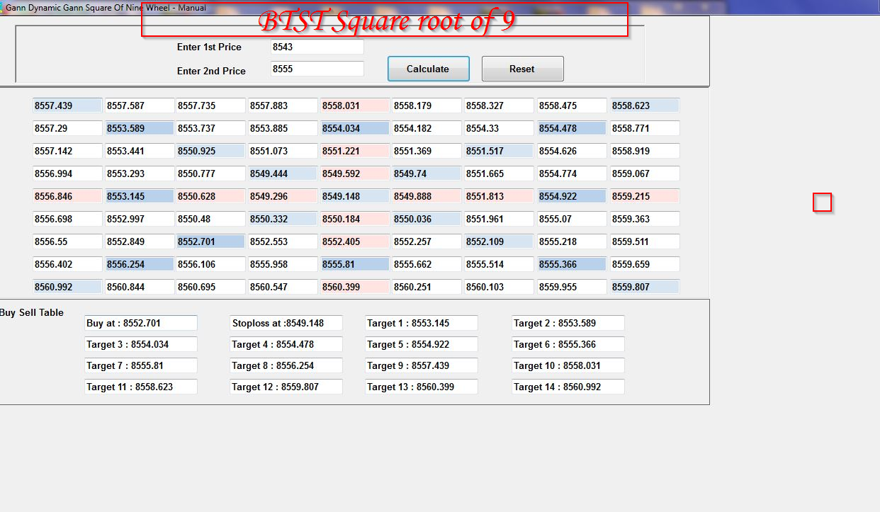The image size is (880, 512).
Task: Click the Gann Square app icon in title bar
Action: pyautogui.click(x=6, y=7)
